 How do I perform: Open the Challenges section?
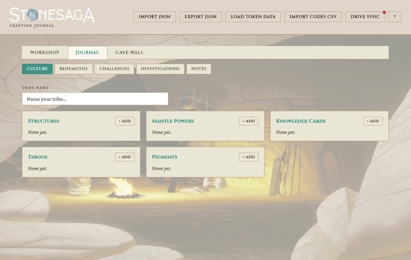[114, 68]
